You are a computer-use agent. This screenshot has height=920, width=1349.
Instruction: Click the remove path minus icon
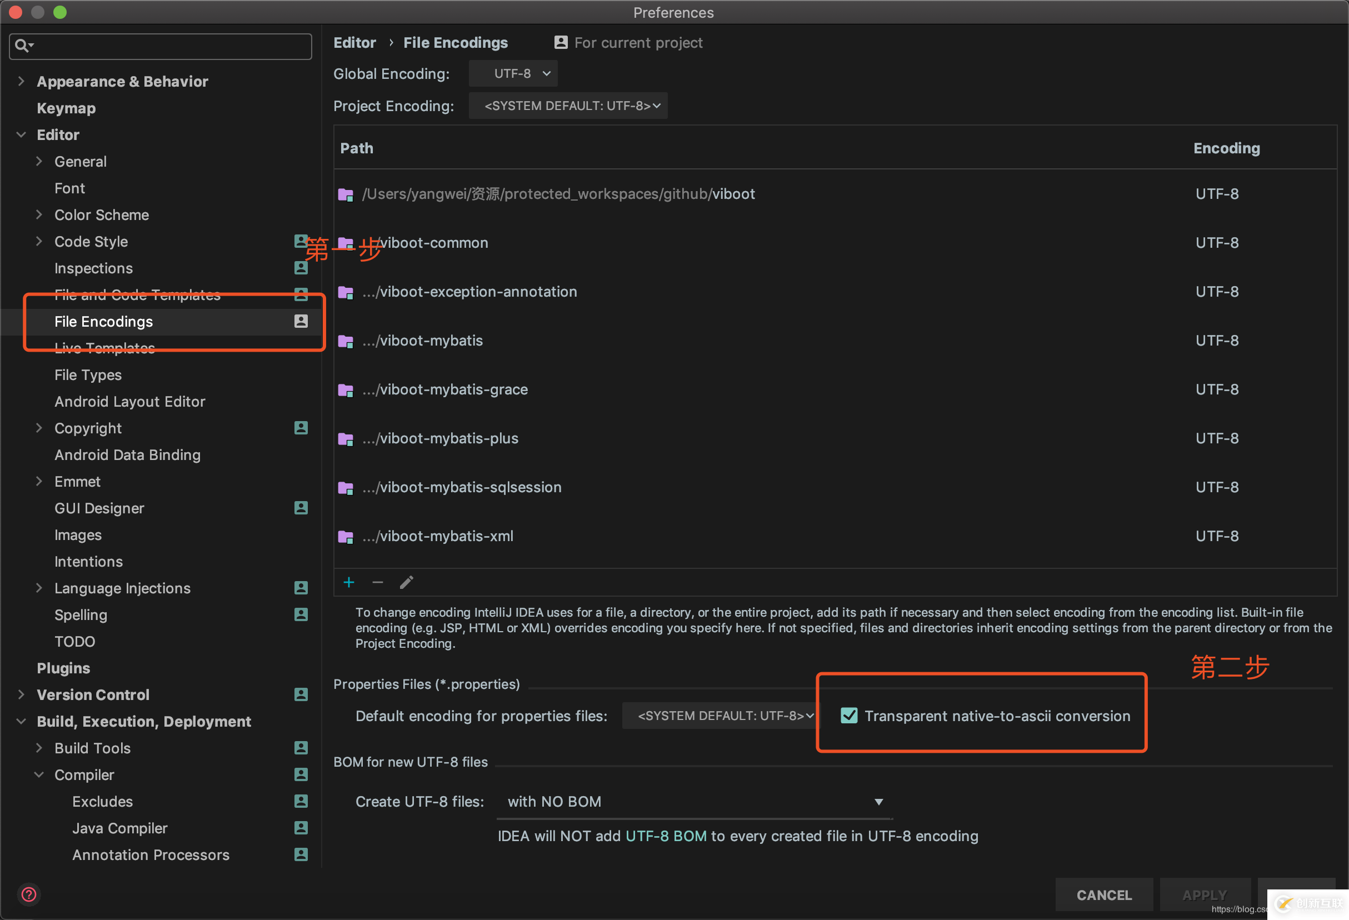click(x=378, y=582)
